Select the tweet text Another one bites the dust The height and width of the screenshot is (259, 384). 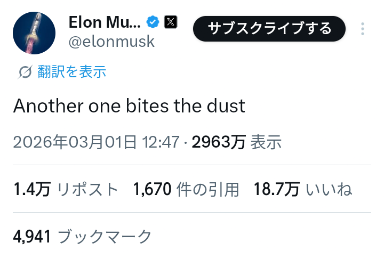pyautogui.click(x=129, y=106)
